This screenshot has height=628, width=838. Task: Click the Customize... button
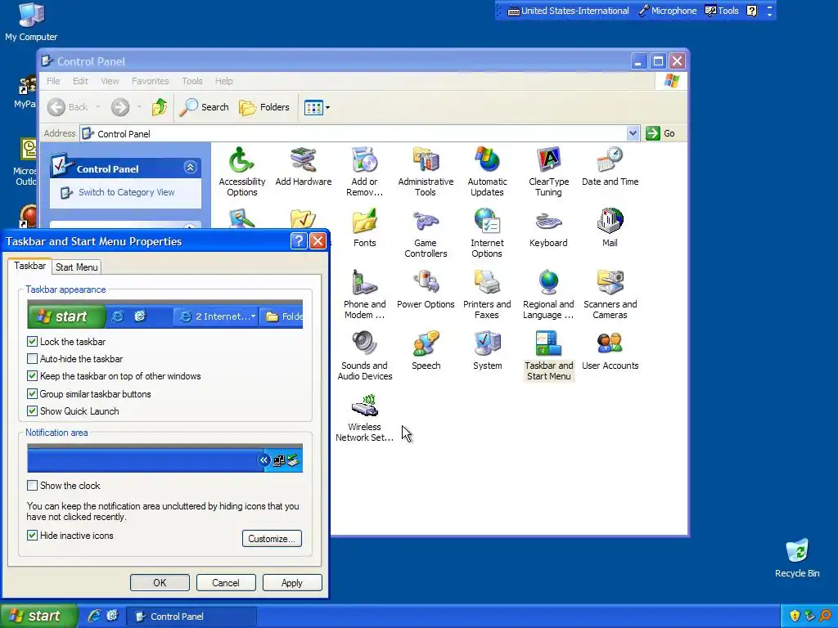pos(272,538)
